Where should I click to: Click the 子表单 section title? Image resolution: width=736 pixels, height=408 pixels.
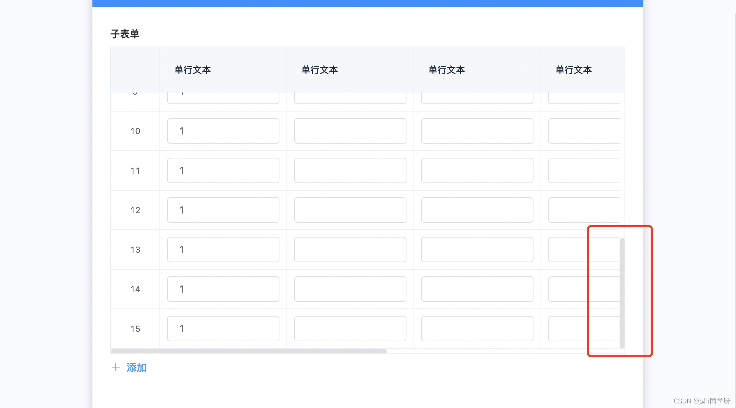(x=125, y=34)
